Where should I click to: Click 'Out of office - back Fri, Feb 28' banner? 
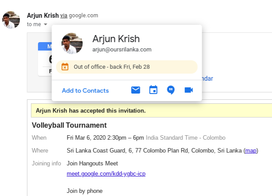[x=127, y=67]
